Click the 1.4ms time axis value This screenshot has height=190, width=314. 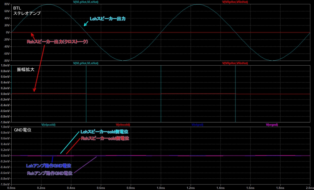[x=220, y=188]
